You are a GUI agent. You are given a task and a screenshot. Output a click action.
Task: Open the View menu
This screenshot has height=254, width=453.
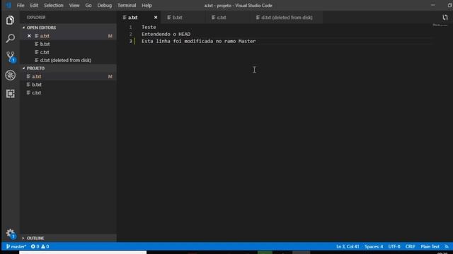tap(74, 6)
